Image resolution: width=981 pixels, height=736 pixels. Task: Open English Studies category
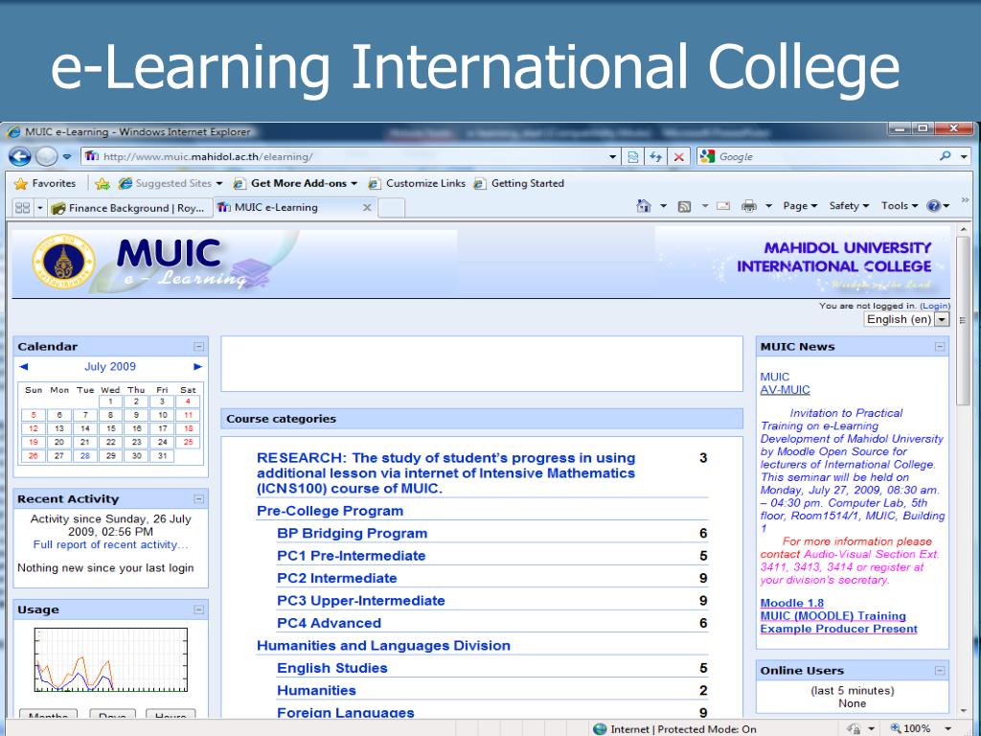(332, 668)
